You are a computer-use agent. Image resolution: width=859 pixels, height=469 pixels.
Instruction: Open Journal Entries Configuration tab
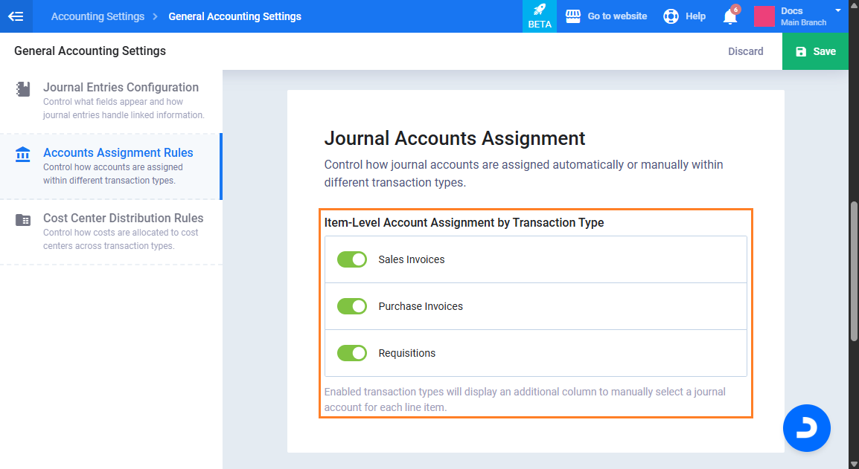pos(121,88)
